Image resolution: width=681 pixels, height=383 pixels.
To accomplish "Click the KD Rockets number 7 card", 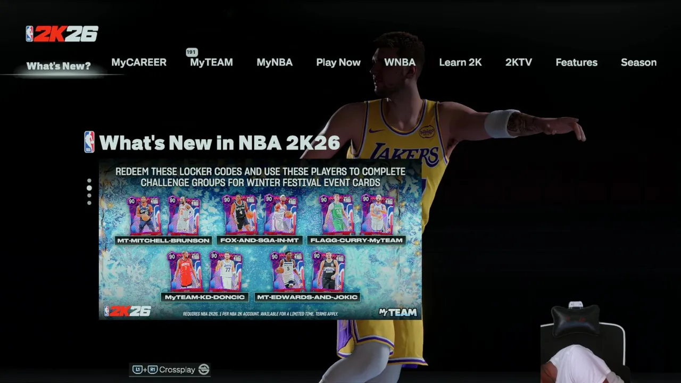I will point(185,271).
